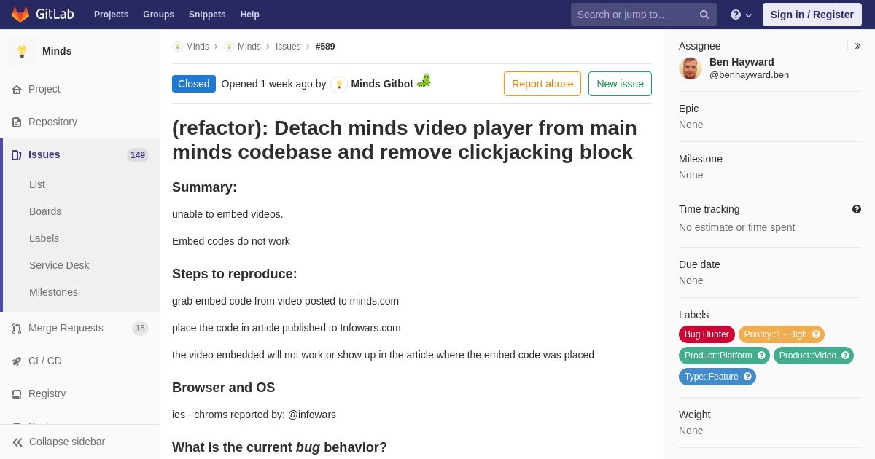Screen dimensions: 875x459
Task: Click the Collapse sidebar chevrons icon
Action: (x=17, y=442)
